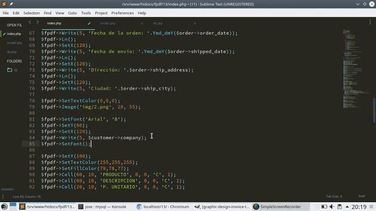Open the PHP syntax selector
Image resolution: width=376 pixels, height=211 pixels.
(x=362, y=196)
